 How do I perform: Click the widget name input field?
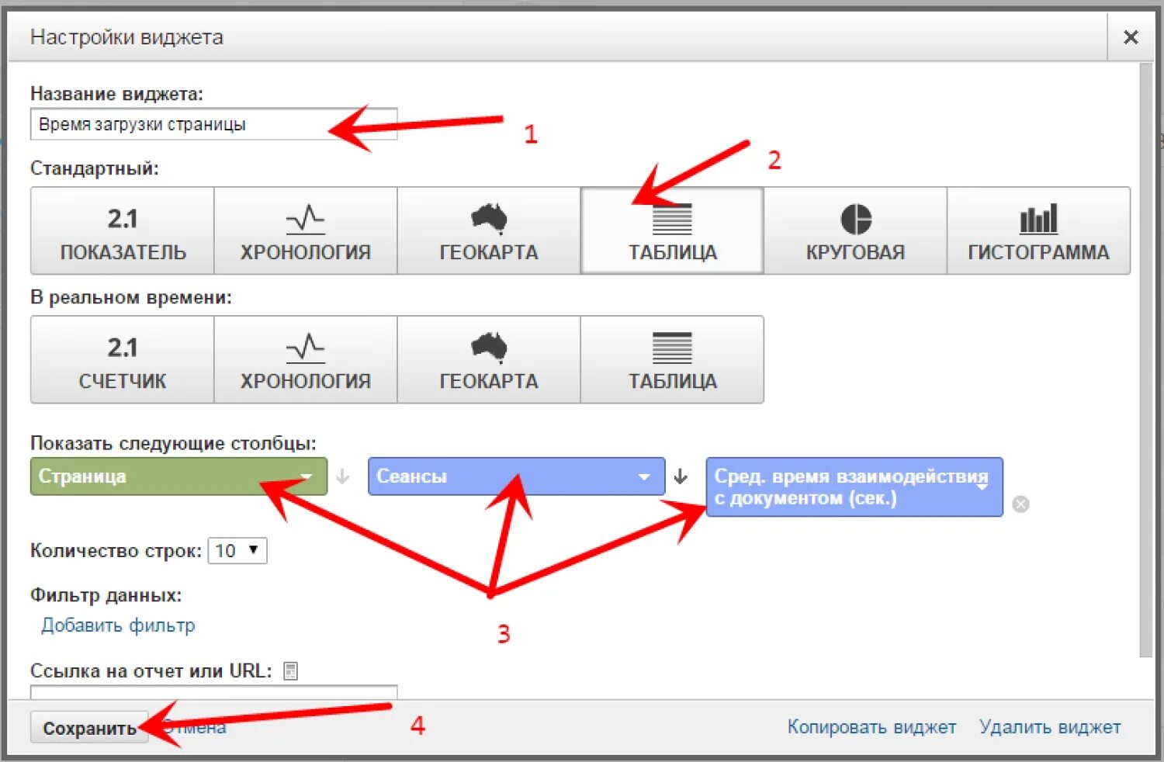pyautogui.click(x=213, y=124)
